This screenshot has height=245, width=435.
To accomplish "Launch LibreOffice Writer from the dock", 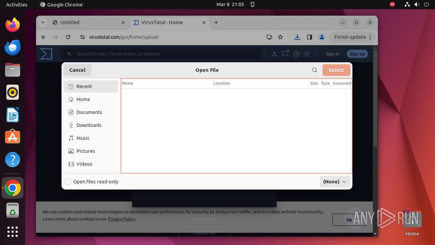I will [13, 115].
